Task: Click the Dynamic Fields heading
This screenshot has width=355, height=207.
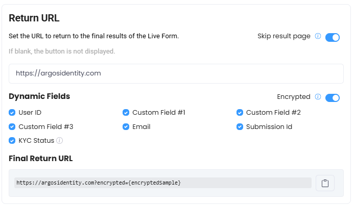Action: [x=39, y=96]
